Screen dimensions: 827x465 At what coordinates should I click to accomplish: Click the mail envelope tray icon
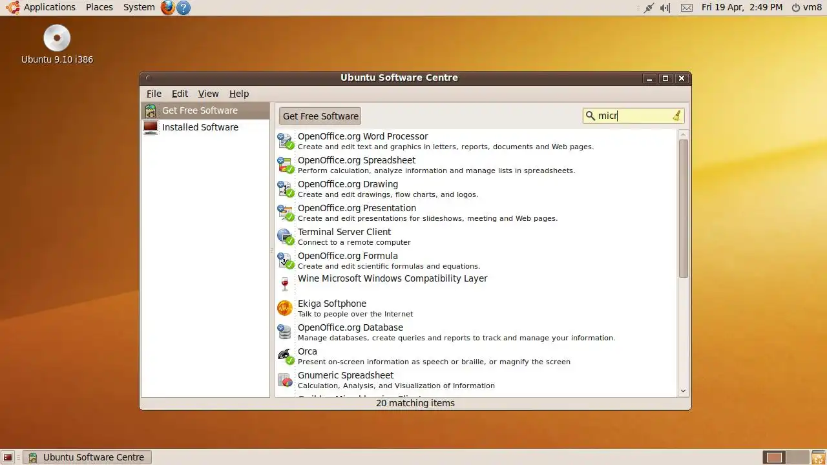coord(687,8)
